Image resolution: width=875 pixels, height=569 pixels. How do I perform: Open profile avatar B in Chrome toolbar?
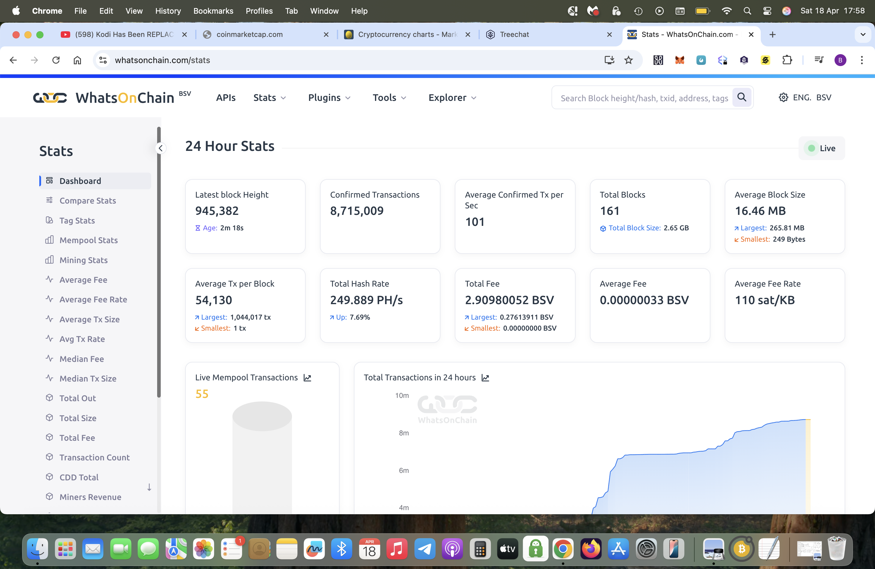point(840,60)
